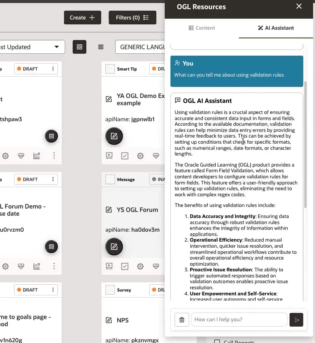Switch to list view
The image size is (315, 343).
point(101,47)
